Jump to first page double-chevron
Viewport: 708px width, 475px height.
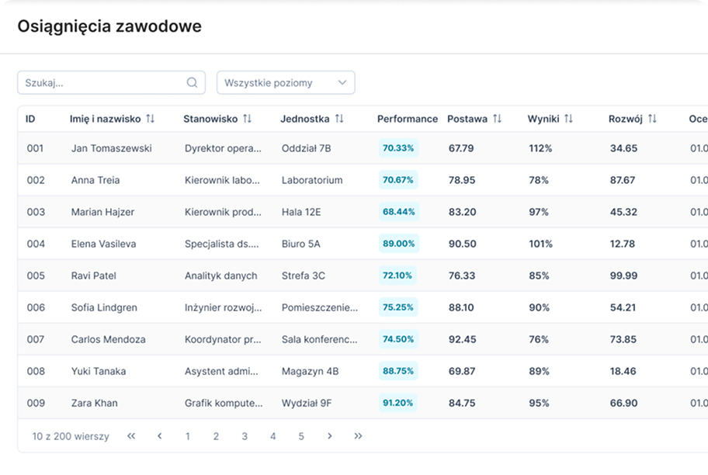point(131,436)
